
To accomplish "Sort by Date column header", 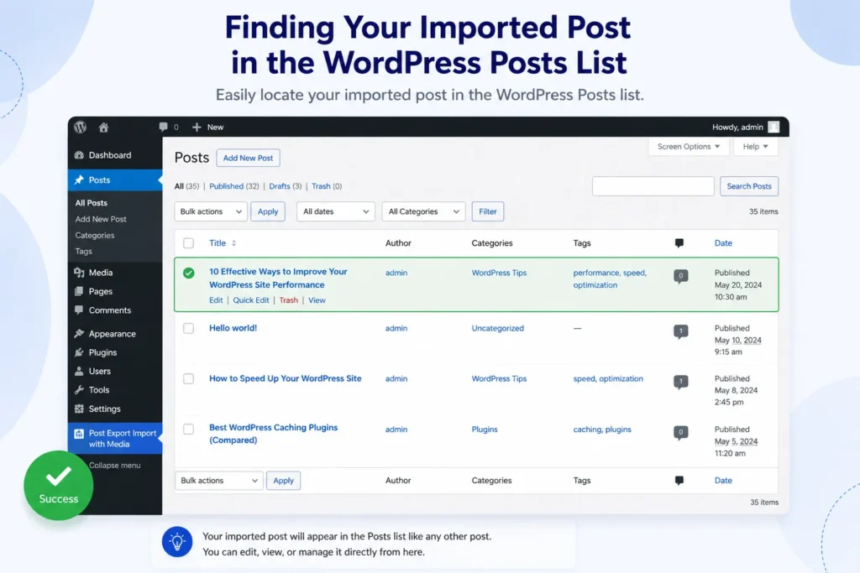I will tap(723, 243).
